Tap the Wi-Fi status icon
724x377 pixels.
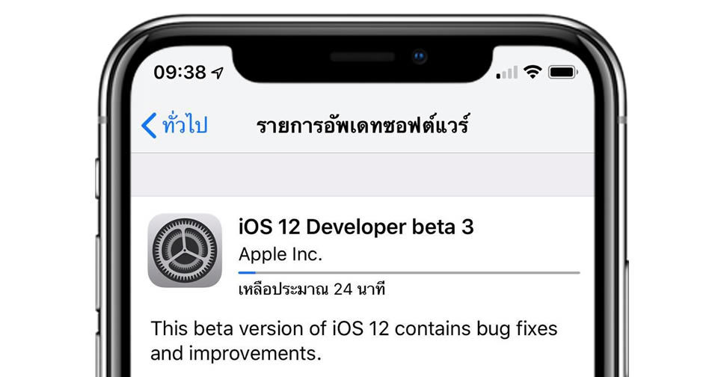[533, 72]
